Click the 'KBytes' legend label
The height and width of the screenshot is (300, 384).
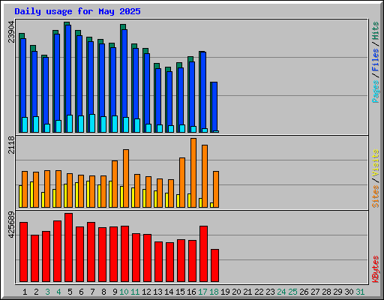tap(375, 269)
